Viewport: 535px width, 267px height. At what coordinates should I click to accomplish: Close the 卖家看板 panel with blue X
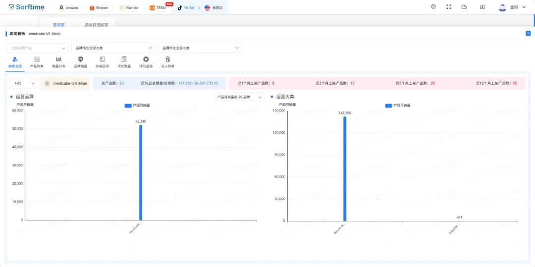[528, 33]
